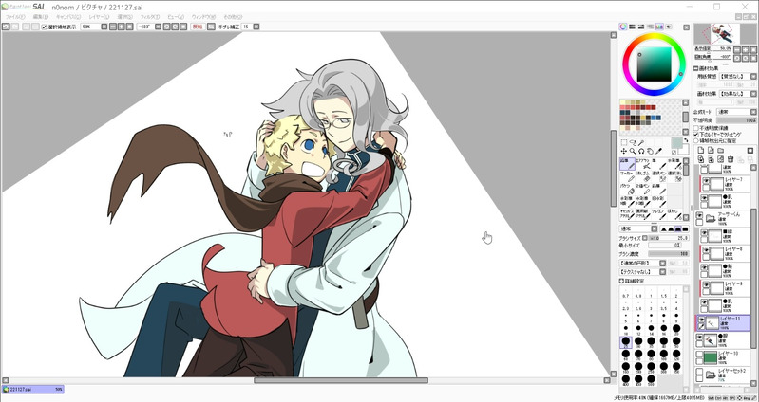Delete the selected layer with trash icon
This screenshot has height=402, width=759.
pos(731,159)
